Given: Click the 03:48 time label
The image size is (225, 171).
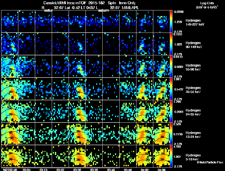Looking at the screenshot, I should pyautogui.click(x=111, y=170).
